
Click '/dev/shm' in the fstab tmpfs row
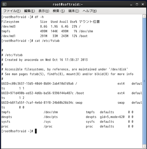pos(51,112)
